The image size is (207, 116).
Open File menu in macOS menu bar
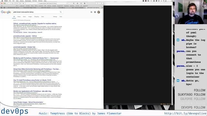10,1
